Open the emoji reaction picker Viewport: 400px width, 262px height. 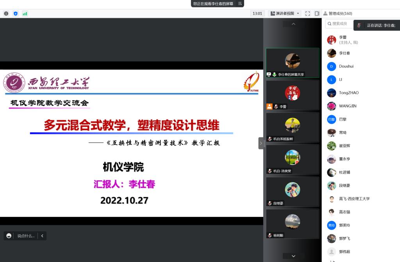[9, 236]
